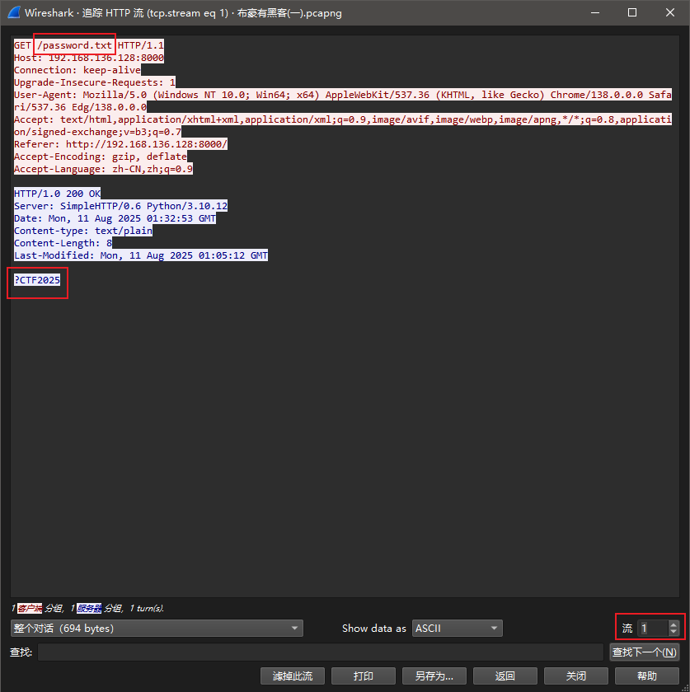Click the 另存为... save as button
690x692 pixels.
click(434, 676)
